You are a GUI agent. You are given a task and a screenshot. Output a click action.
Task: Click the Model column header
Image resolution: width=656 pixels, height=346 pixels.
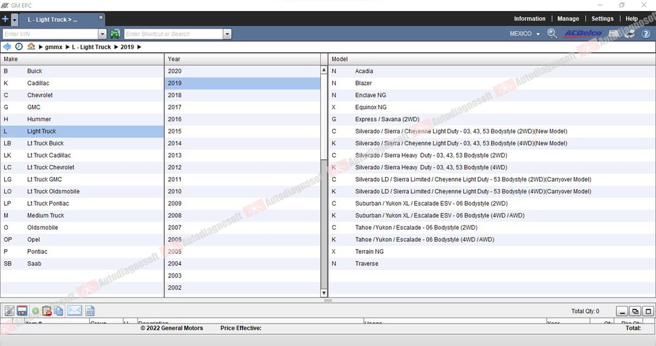pyautogui.click(x=492, y=59)
